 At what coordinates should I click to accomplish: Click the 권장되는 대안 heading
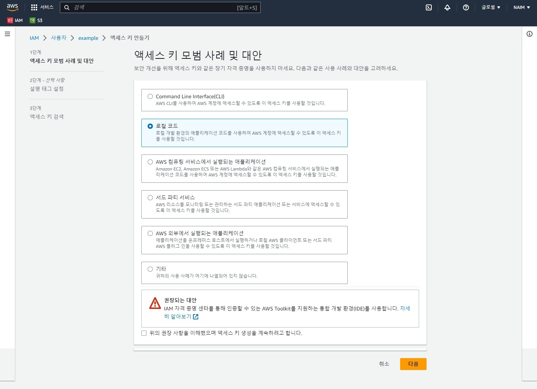[180, 300]
